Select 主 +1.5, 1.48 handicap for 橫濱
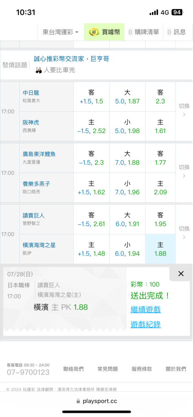This screenshot has width=193, height=417. click(91, 249)
